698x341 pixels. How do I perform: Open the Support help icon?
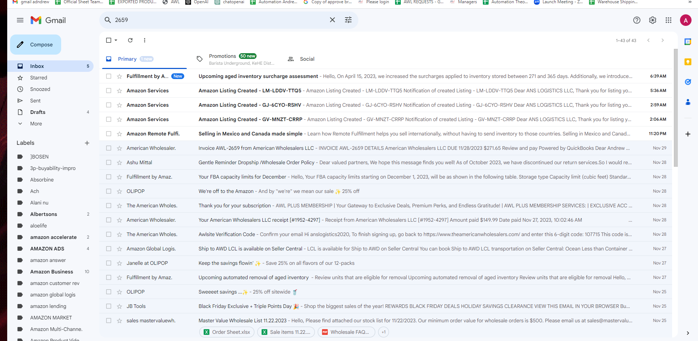[x=637, y=20]
